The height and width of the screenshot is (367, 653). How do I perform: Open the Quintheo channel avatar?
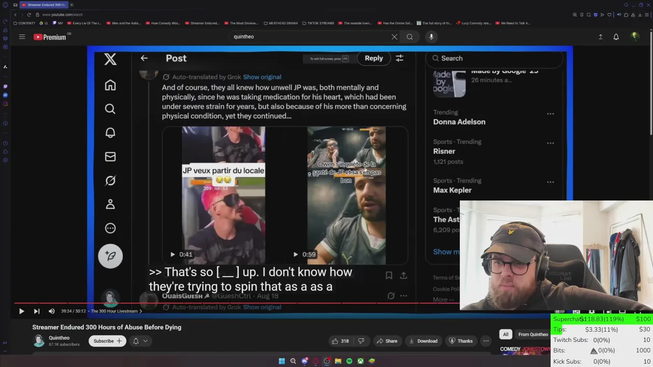39,341
